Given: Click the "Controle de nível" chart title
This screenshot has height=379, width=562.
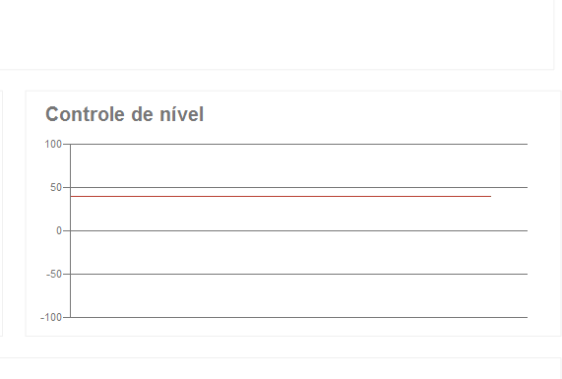Looking at the screenshot, I should click(124, 114).
